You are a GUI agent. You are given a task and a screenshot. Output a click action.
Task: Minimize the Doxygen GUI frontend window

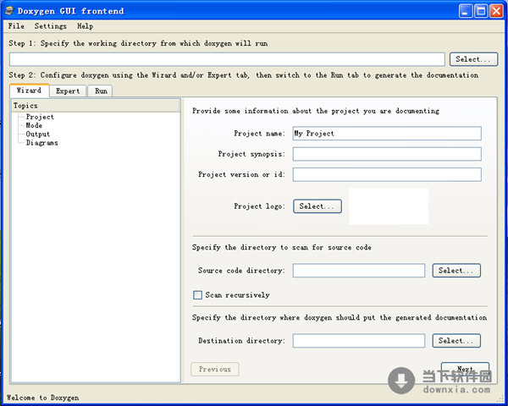[466, 11]
